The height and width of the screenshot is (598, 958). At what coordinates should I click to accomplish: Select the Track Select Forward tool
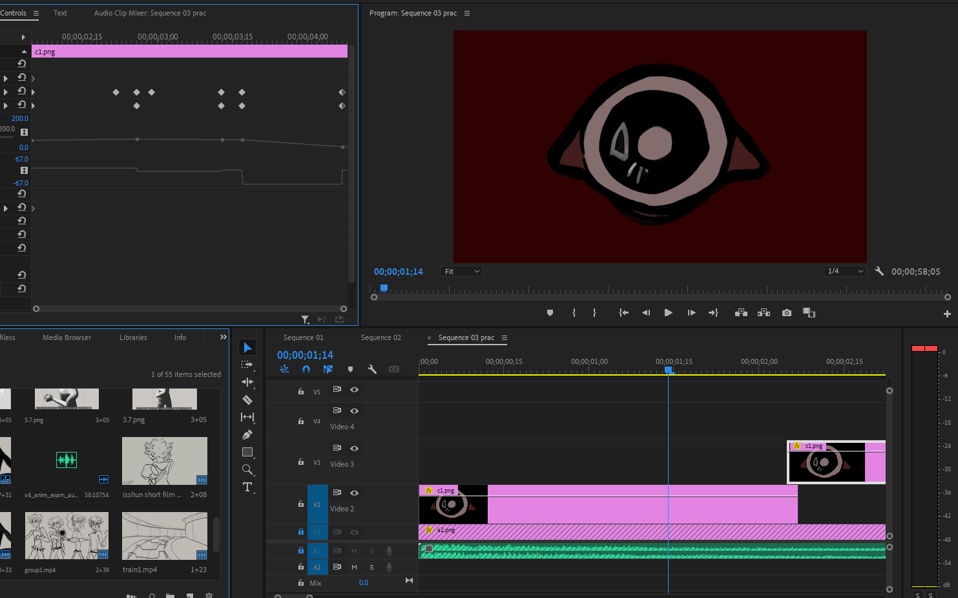[x=247, y=365]
